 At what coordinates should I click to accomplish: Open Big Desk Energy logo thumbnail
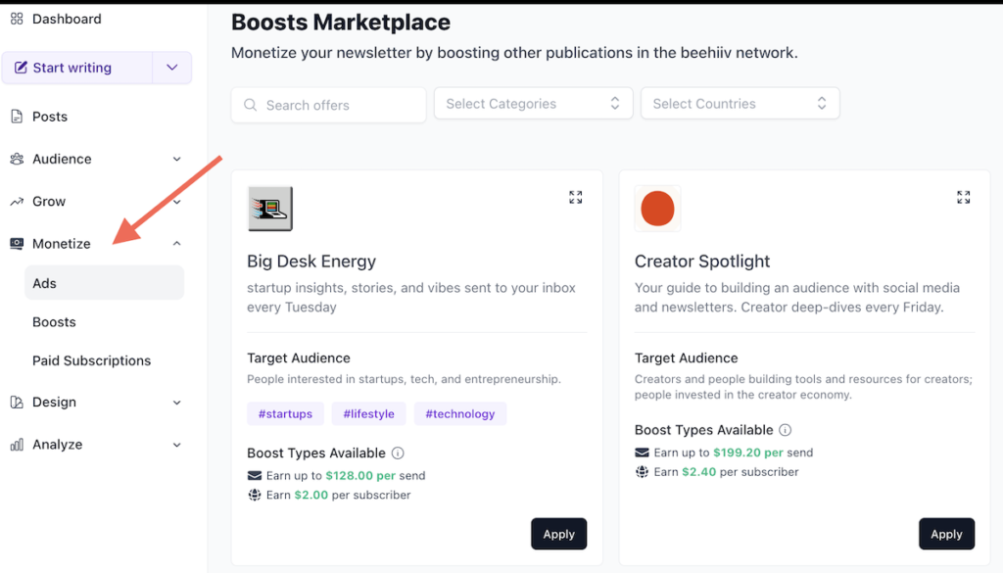(270, 209)
